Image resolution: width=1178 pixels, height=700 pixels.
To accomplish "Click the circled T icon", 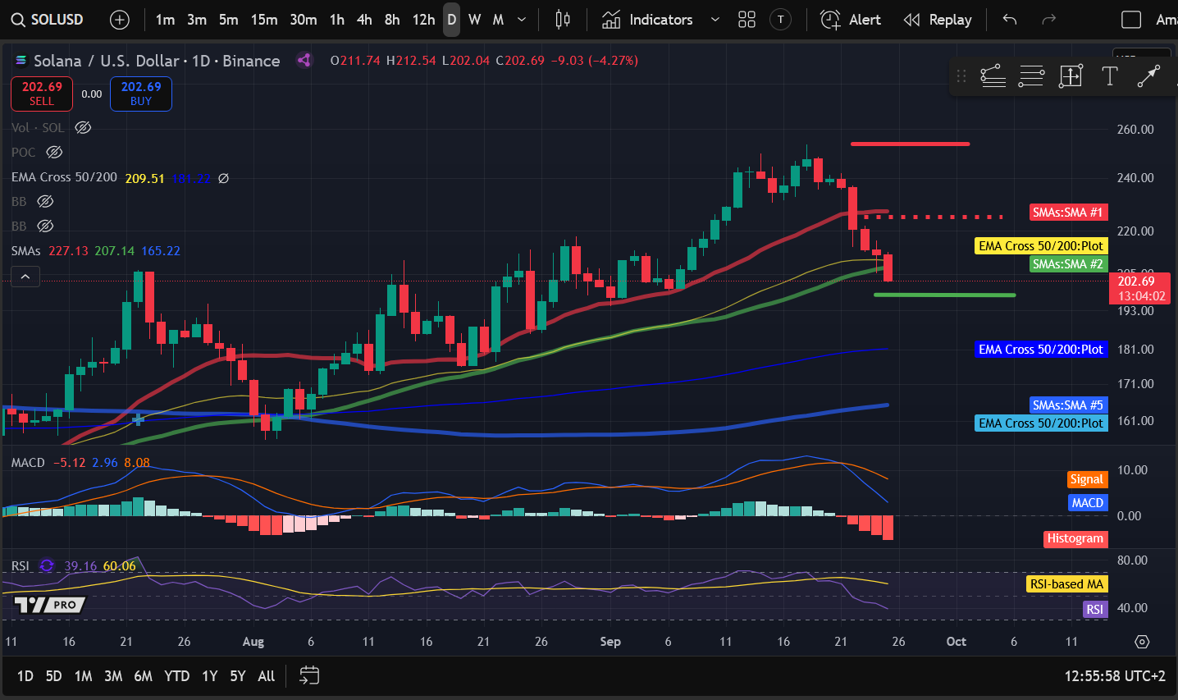I will [x=780, y=20].
